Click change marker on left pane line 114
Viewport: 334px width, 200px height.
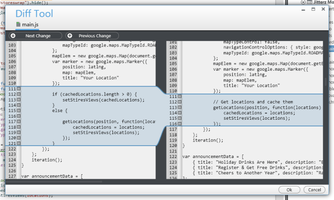tap(19, 105)
